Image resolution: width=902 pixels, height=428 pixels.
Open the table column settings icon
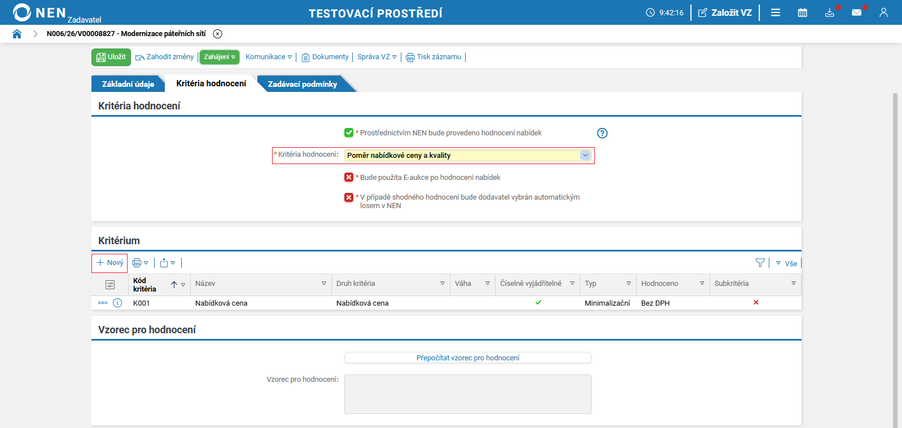pos(110,285)
